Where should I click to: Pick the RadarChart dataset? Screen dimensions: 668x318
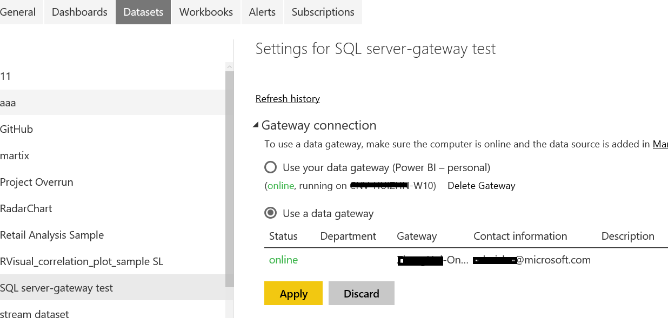(x=112, y=208)
